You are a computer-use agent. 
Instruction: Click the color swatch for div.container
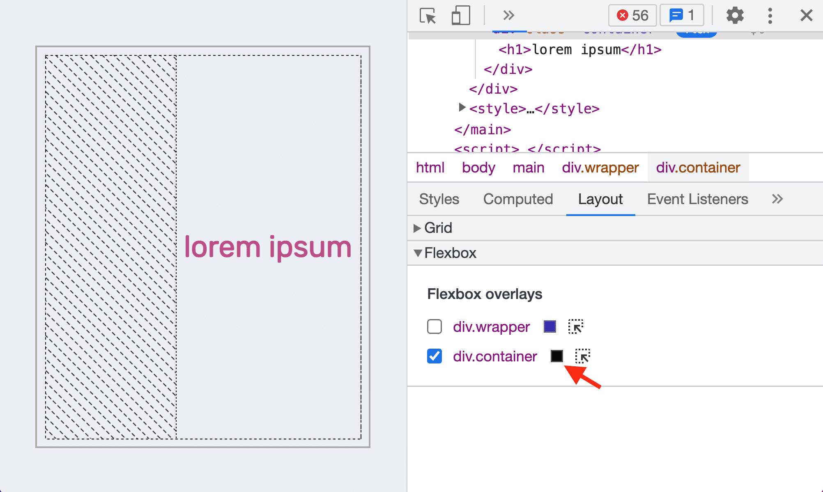coord(556,356)
